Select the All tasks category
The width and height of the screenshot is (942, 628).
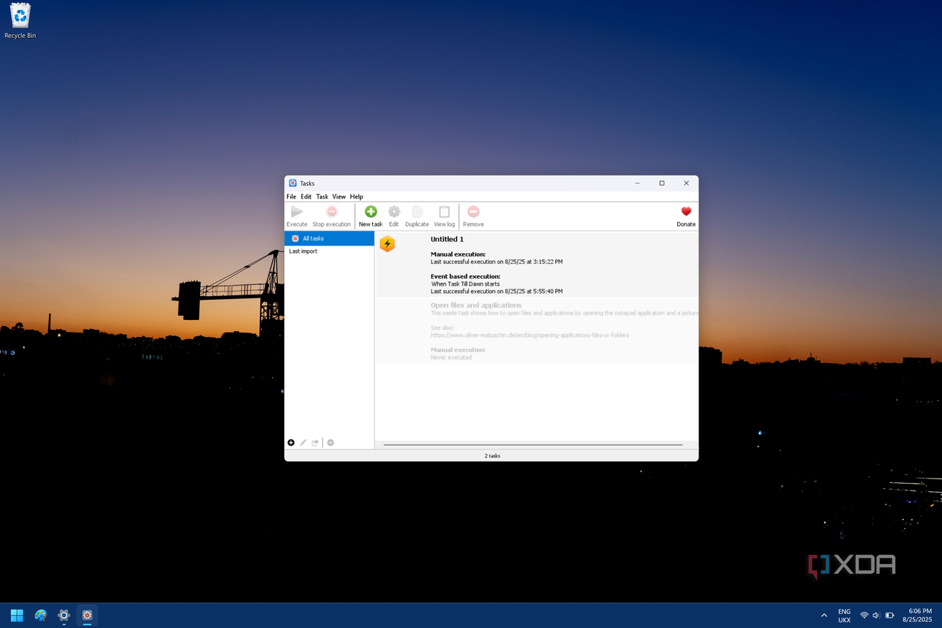330,238
